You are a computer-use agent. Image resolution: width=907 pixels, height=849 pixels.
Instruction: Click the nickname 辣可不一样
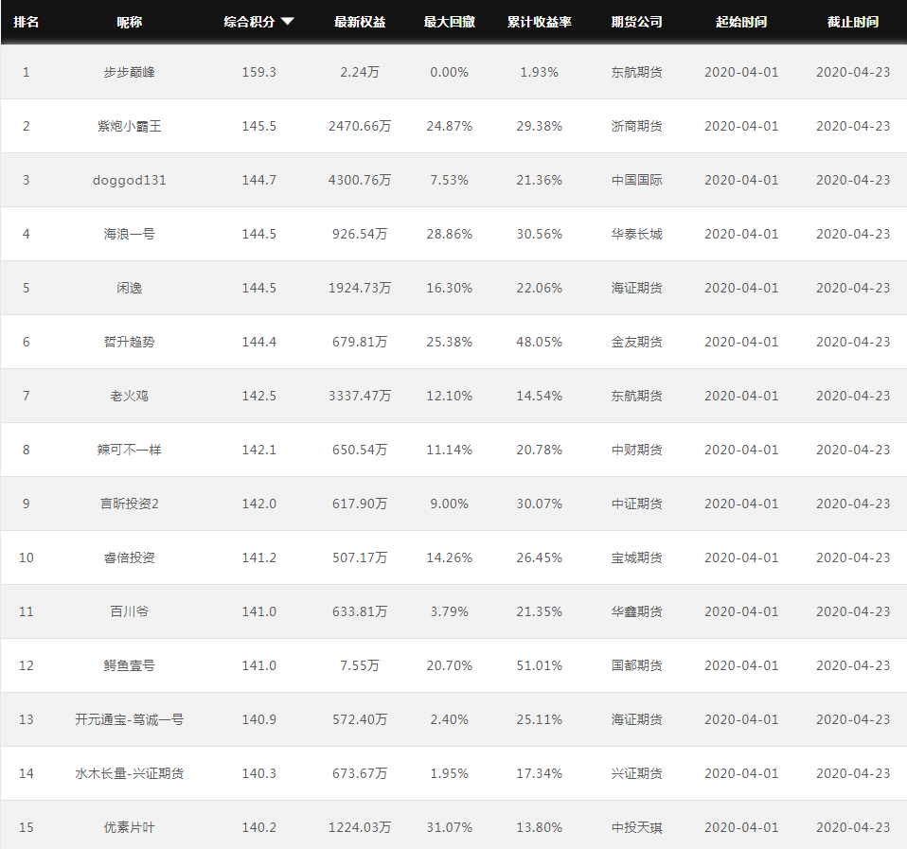(130, 450)
